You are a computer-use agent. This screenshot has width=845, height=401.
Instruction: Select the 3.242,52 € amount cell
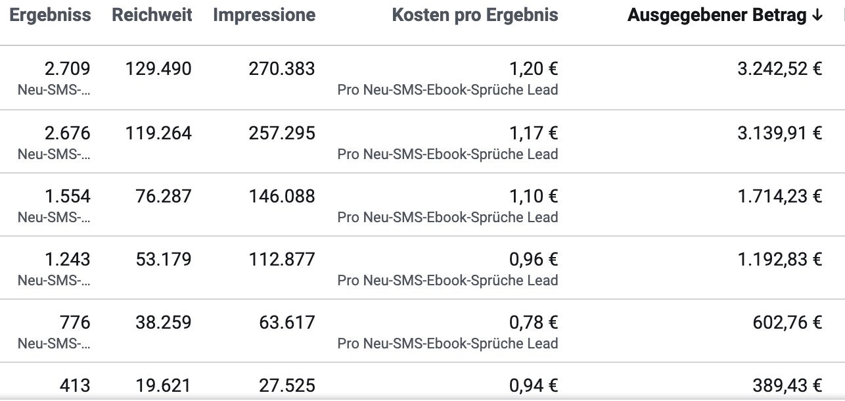click(780, 68)
